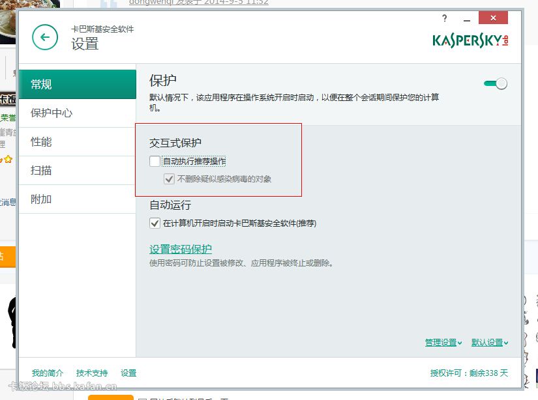Click the Kaspersky Lab logo
538x400 pixels.
point(470,41)
